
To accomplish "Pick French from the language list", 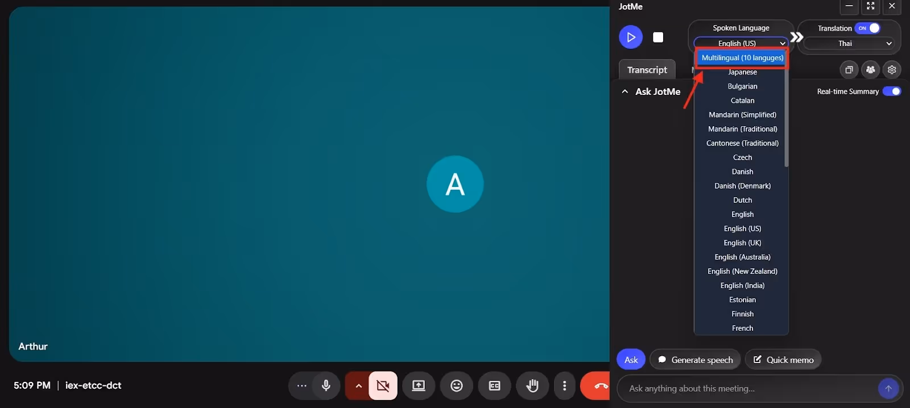I will [x=742, y=328].
